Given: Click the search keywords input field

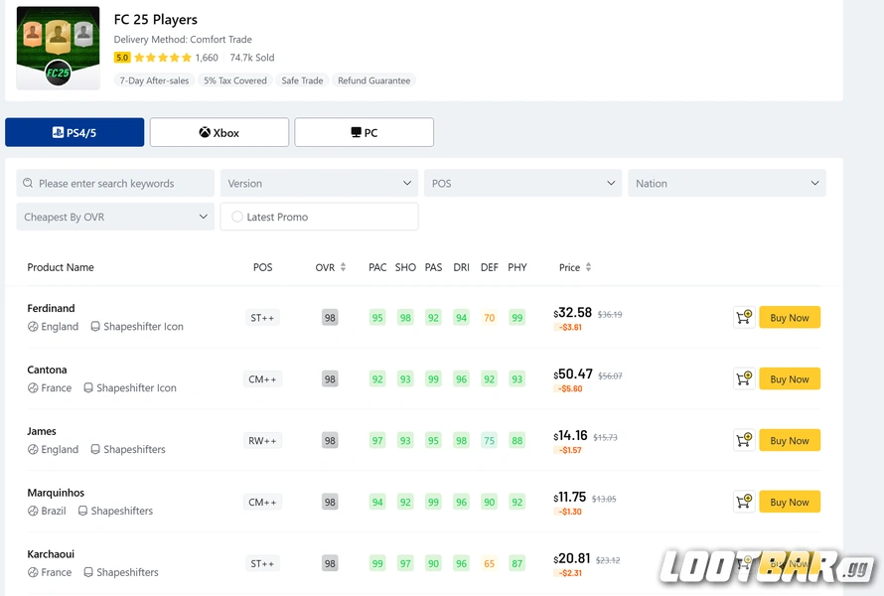Looking at the screenshot, I should click(x=115, y=183).
